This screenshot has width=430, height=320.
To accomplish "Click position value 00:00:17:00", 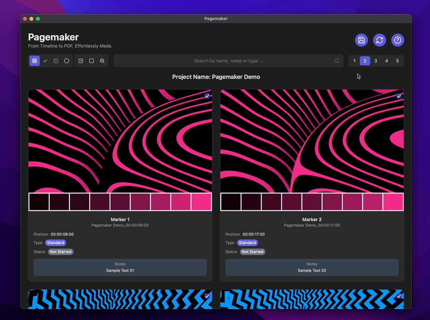I will click(254, 234).
